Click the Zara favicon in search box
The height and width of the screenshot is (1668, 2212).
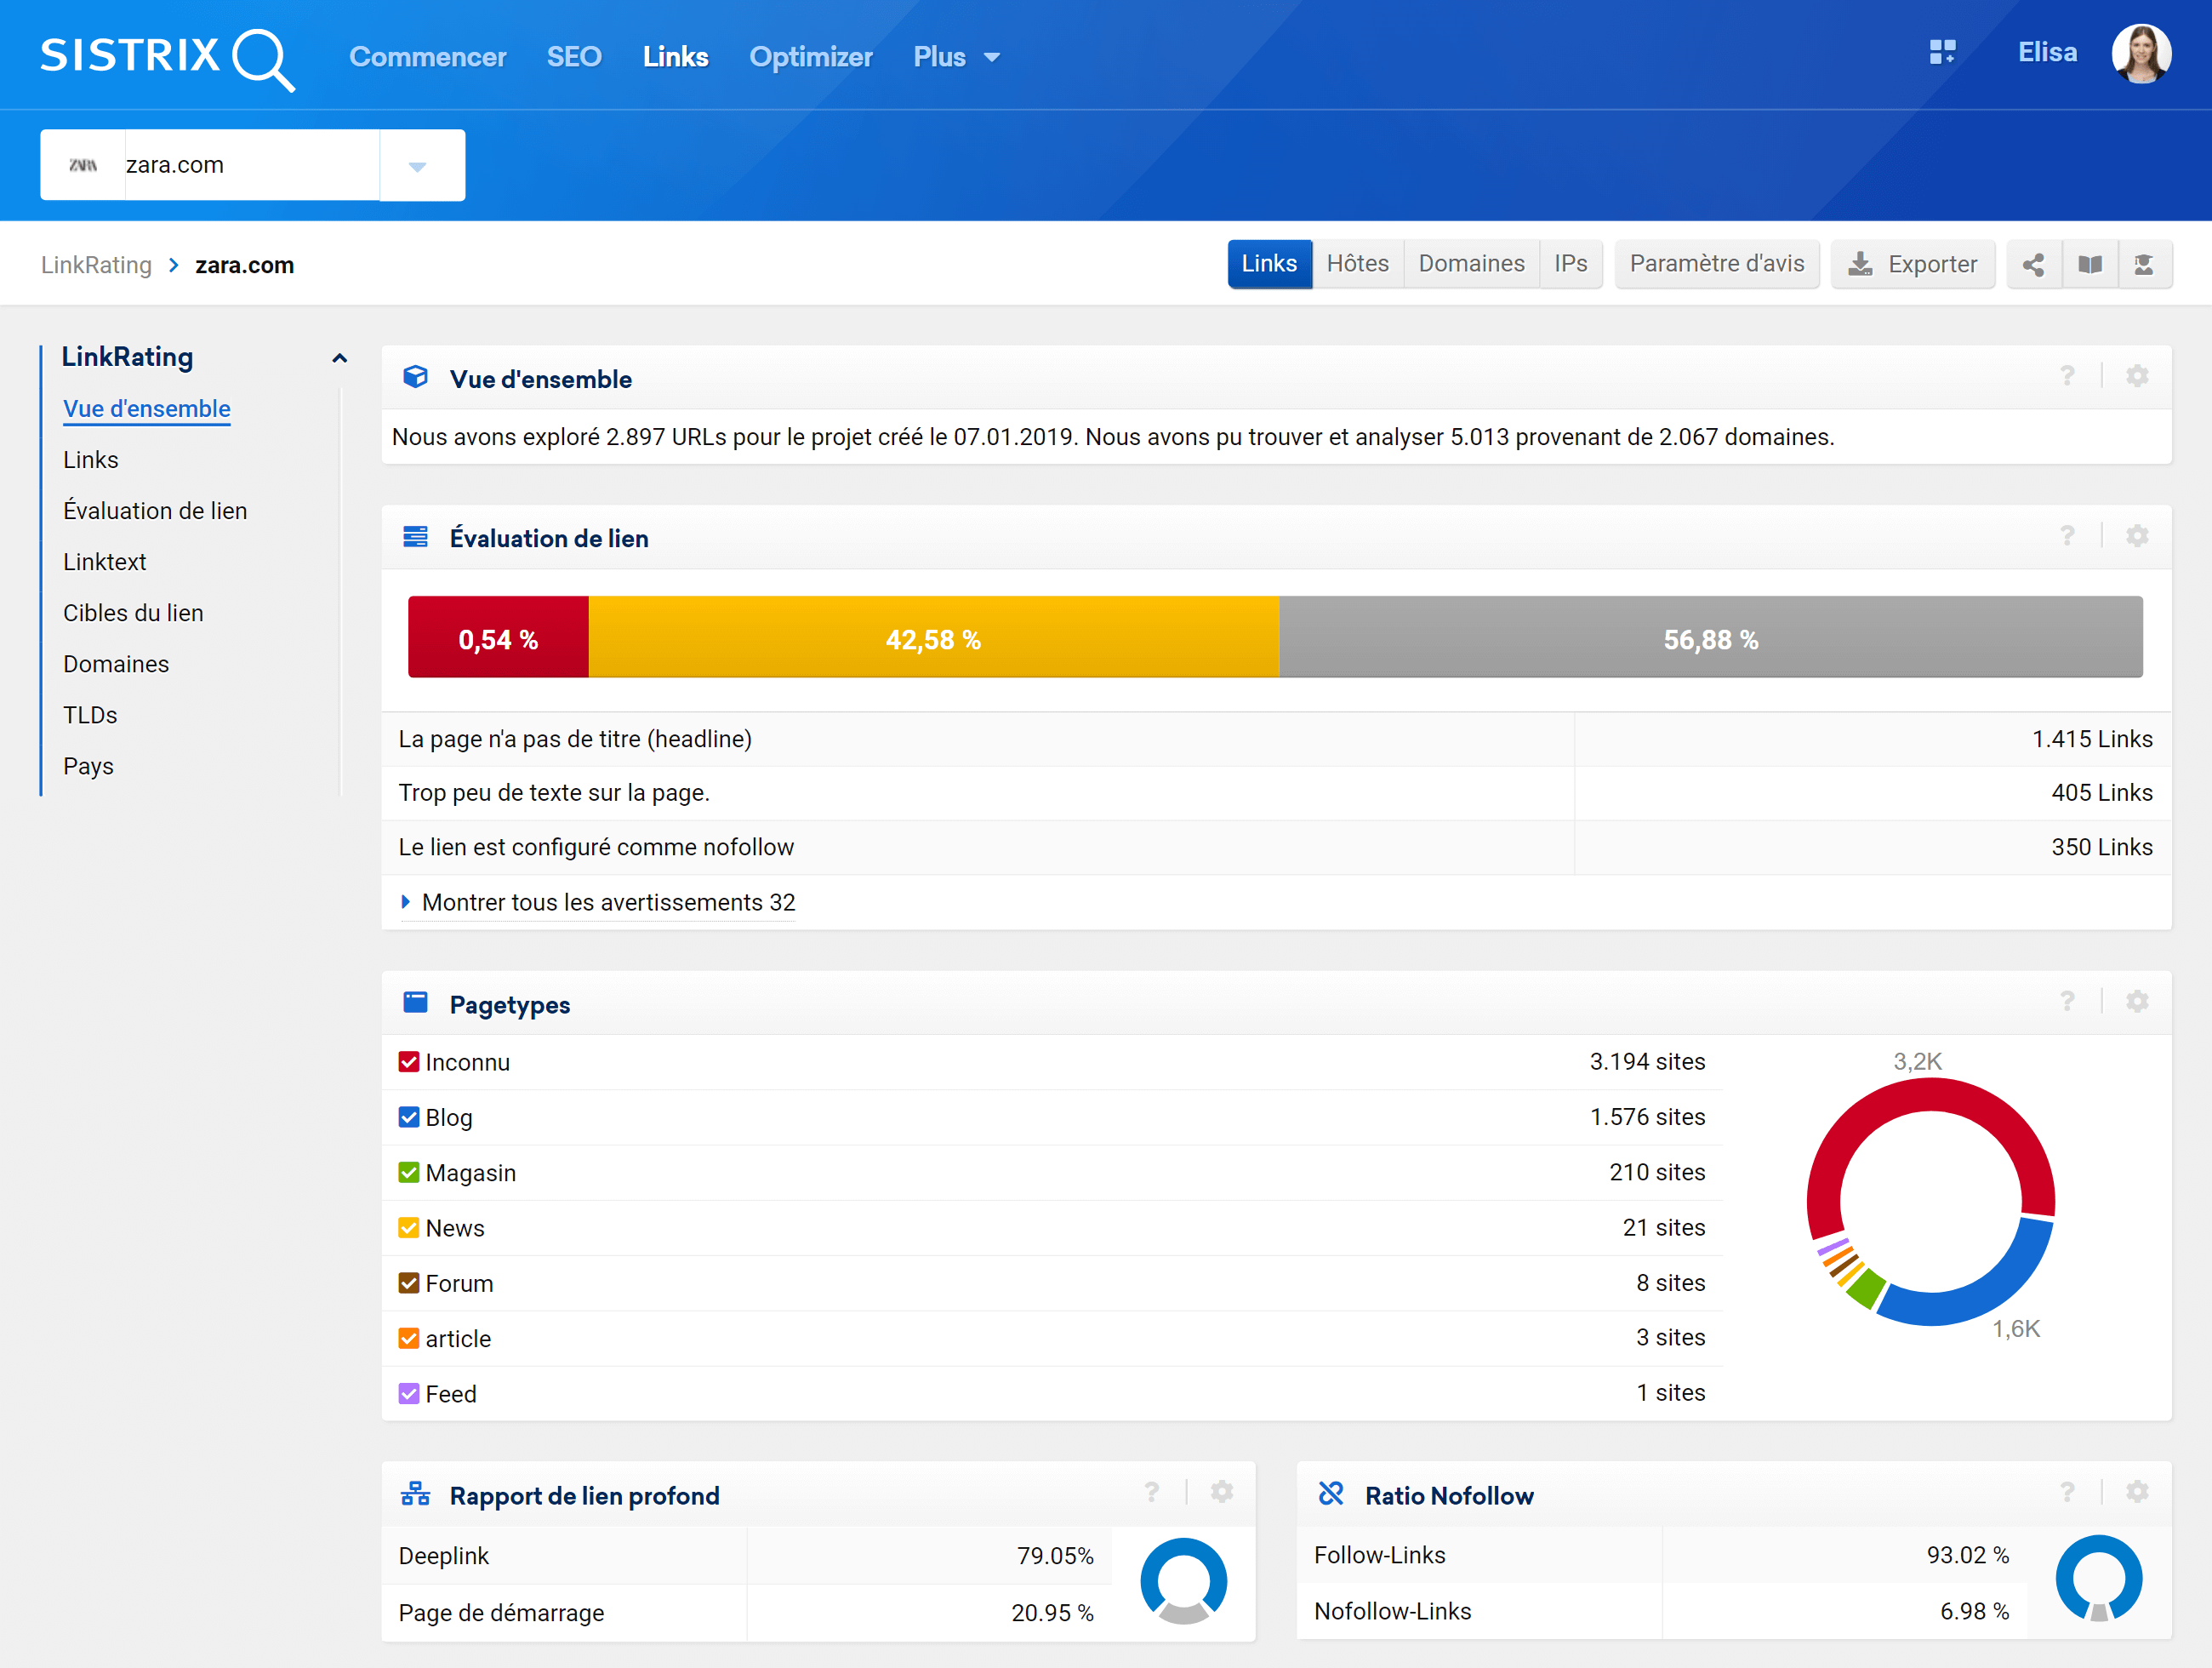pyautogui.click(x=83, y=165)
